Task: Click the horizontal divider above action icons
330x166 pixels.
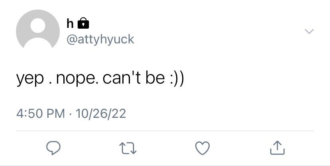Action: (165, 131)
